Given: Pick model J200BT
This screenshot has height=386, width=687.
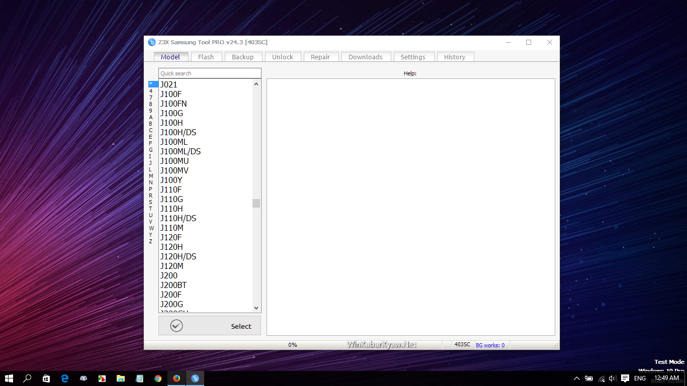Looking at the screenshot, I should (x=174, y=285).
